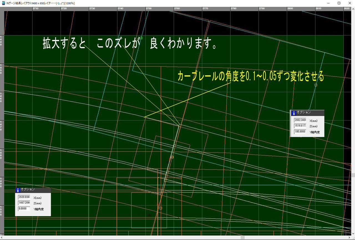Viewport: 355px width, 240px height.
Task: Click the white square handle near the bottom track
Action: click(x=160, y=208)
